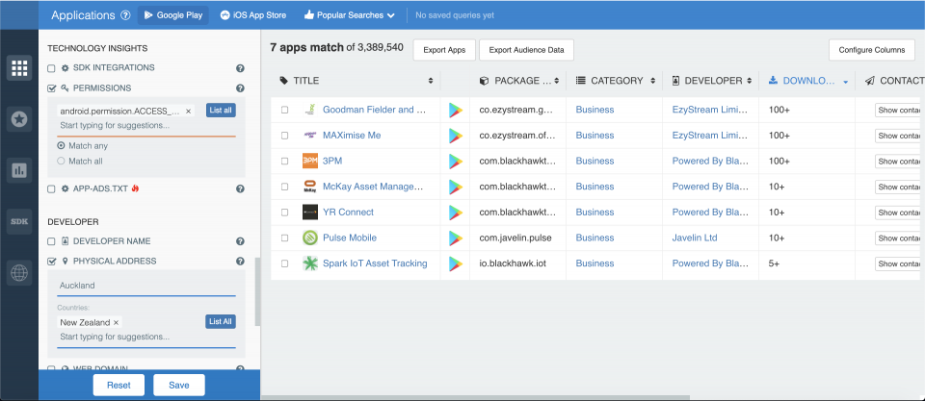This screenshot has width=925, height=401.
Task: Open the apps grid sidebar icon
Action: click(19, 68)
